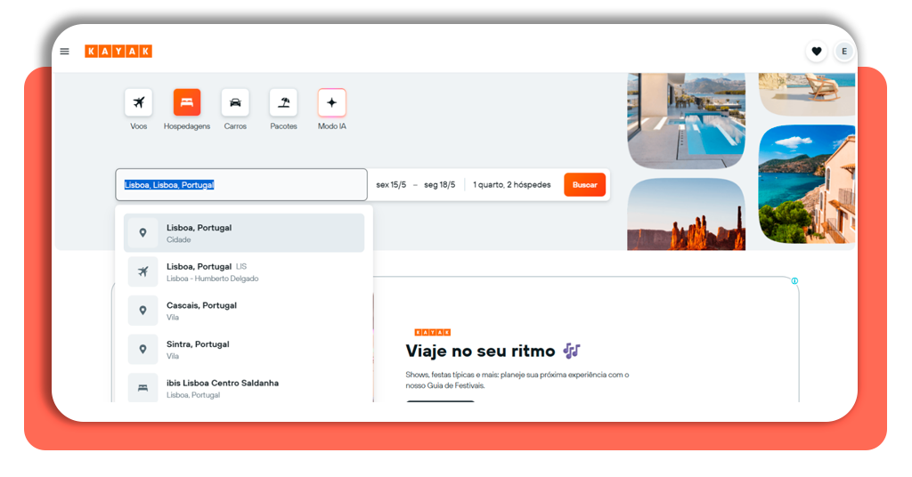Screen dimensions: 912x477
Task: Click the small KAYAK logo in the ad
Action: tap(432, 332)
